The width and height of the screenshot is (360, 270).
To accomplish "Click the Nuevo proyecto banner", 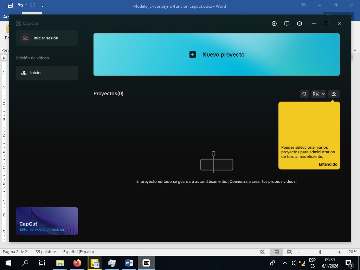I will (x=216, y=54).
